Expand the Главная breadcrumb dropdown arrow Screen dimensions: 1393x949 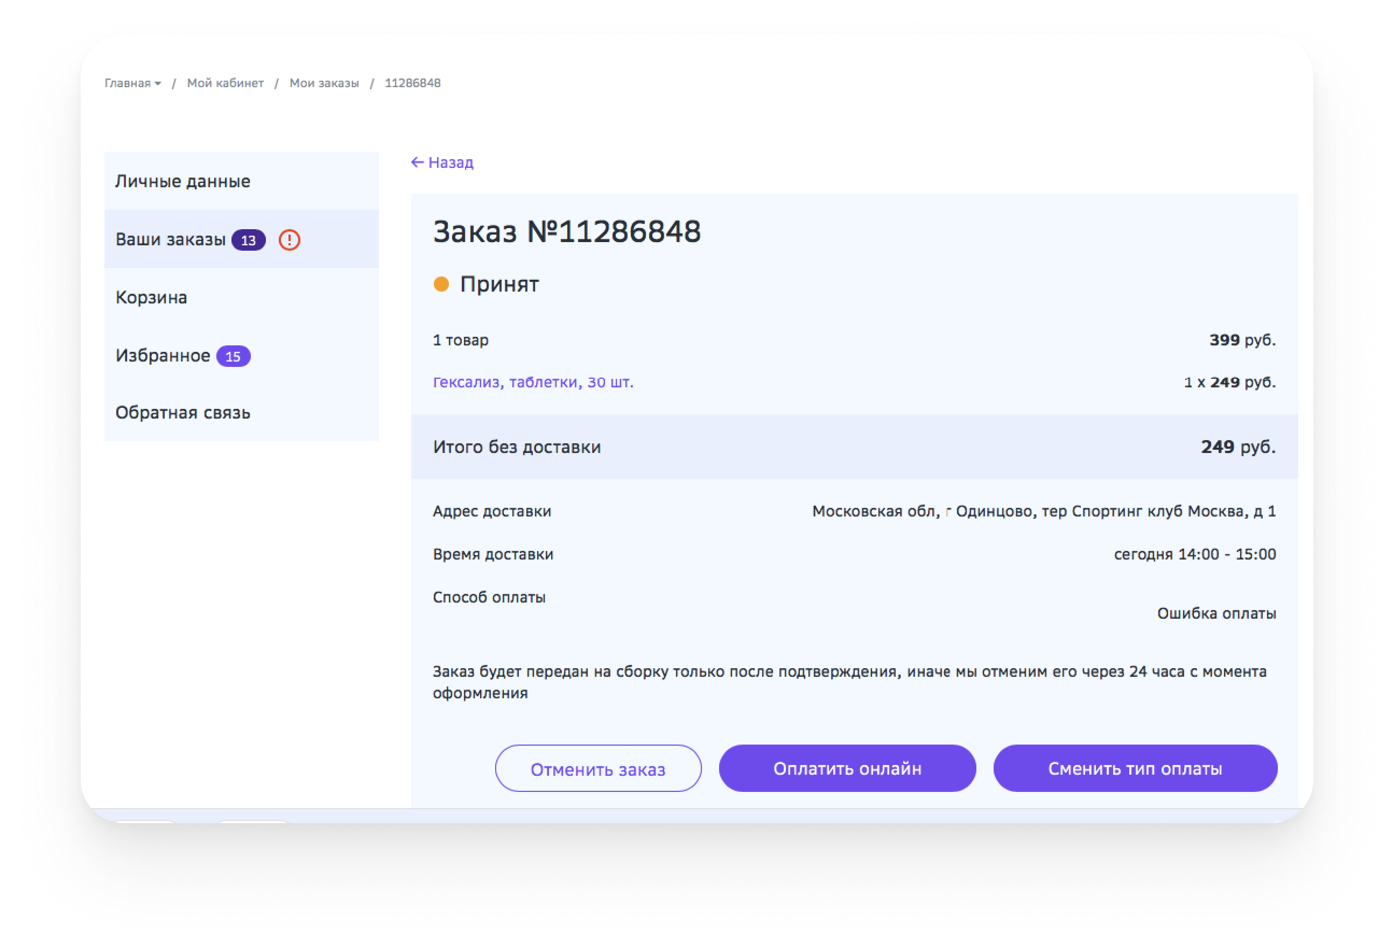158,84
